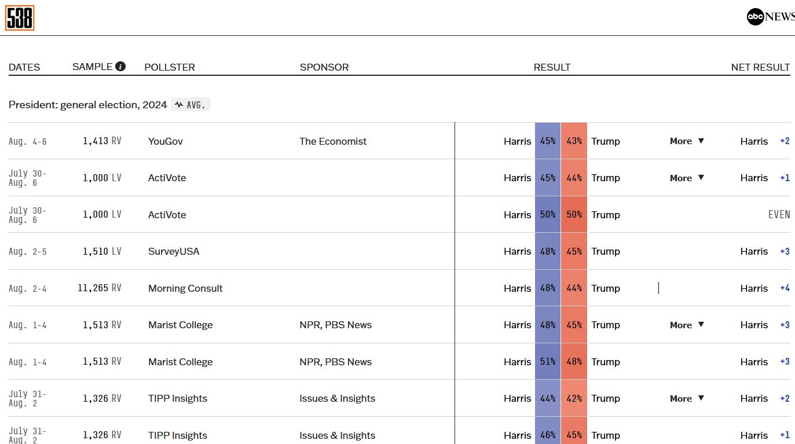Click the Aug. 2-4 date
Screen dimensions: 795x444
tap(28, 289)
